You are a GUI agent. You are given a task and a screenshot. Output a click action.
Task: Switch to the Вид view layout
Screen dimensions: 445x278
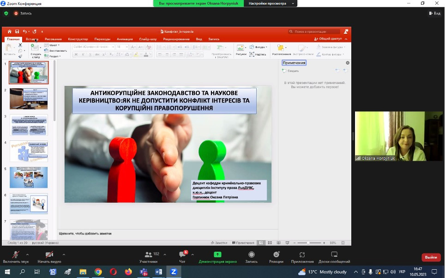click(434, 13)
